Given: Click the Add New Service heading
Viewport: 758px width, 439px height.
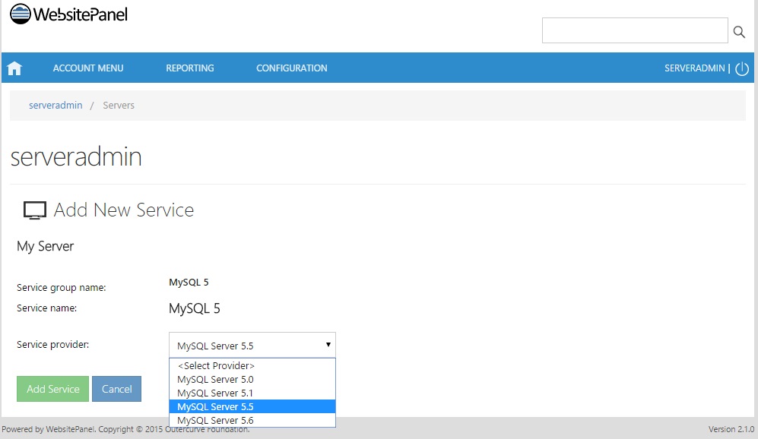Looking at the screenshot, I should (x=123, y=210).
